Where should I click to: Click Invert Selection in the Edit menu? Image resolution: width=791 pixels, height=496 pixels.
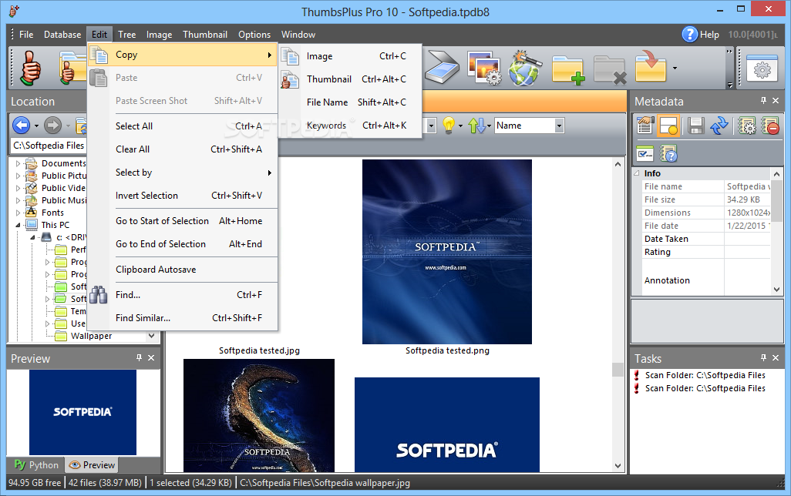click(183, 196)
